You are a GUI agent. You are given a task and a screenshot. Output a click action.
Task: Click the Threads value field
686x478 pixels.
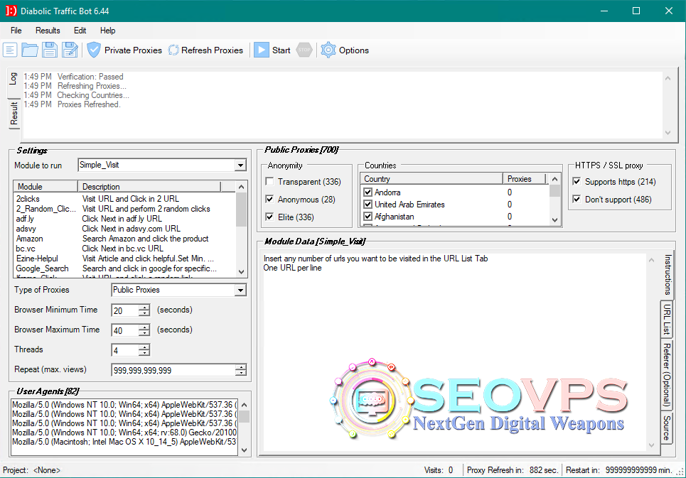(x=125, y=350)
